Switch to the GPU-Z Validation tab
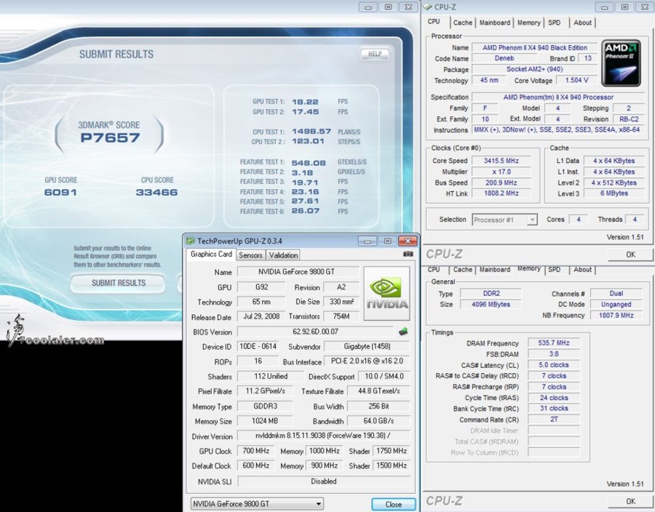This screenshot has height=512, width=655. pos(283,255)
